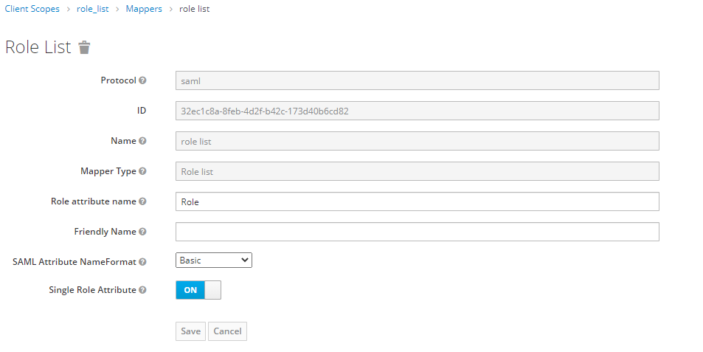Viewport: 703px width, 352px height.
Task: Show help for Role attribute name
Action: click(142, 201)
